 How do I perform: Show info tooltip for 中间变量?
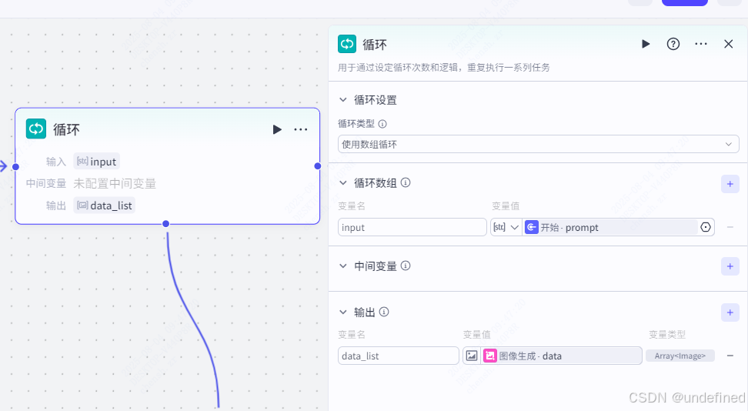406,266
